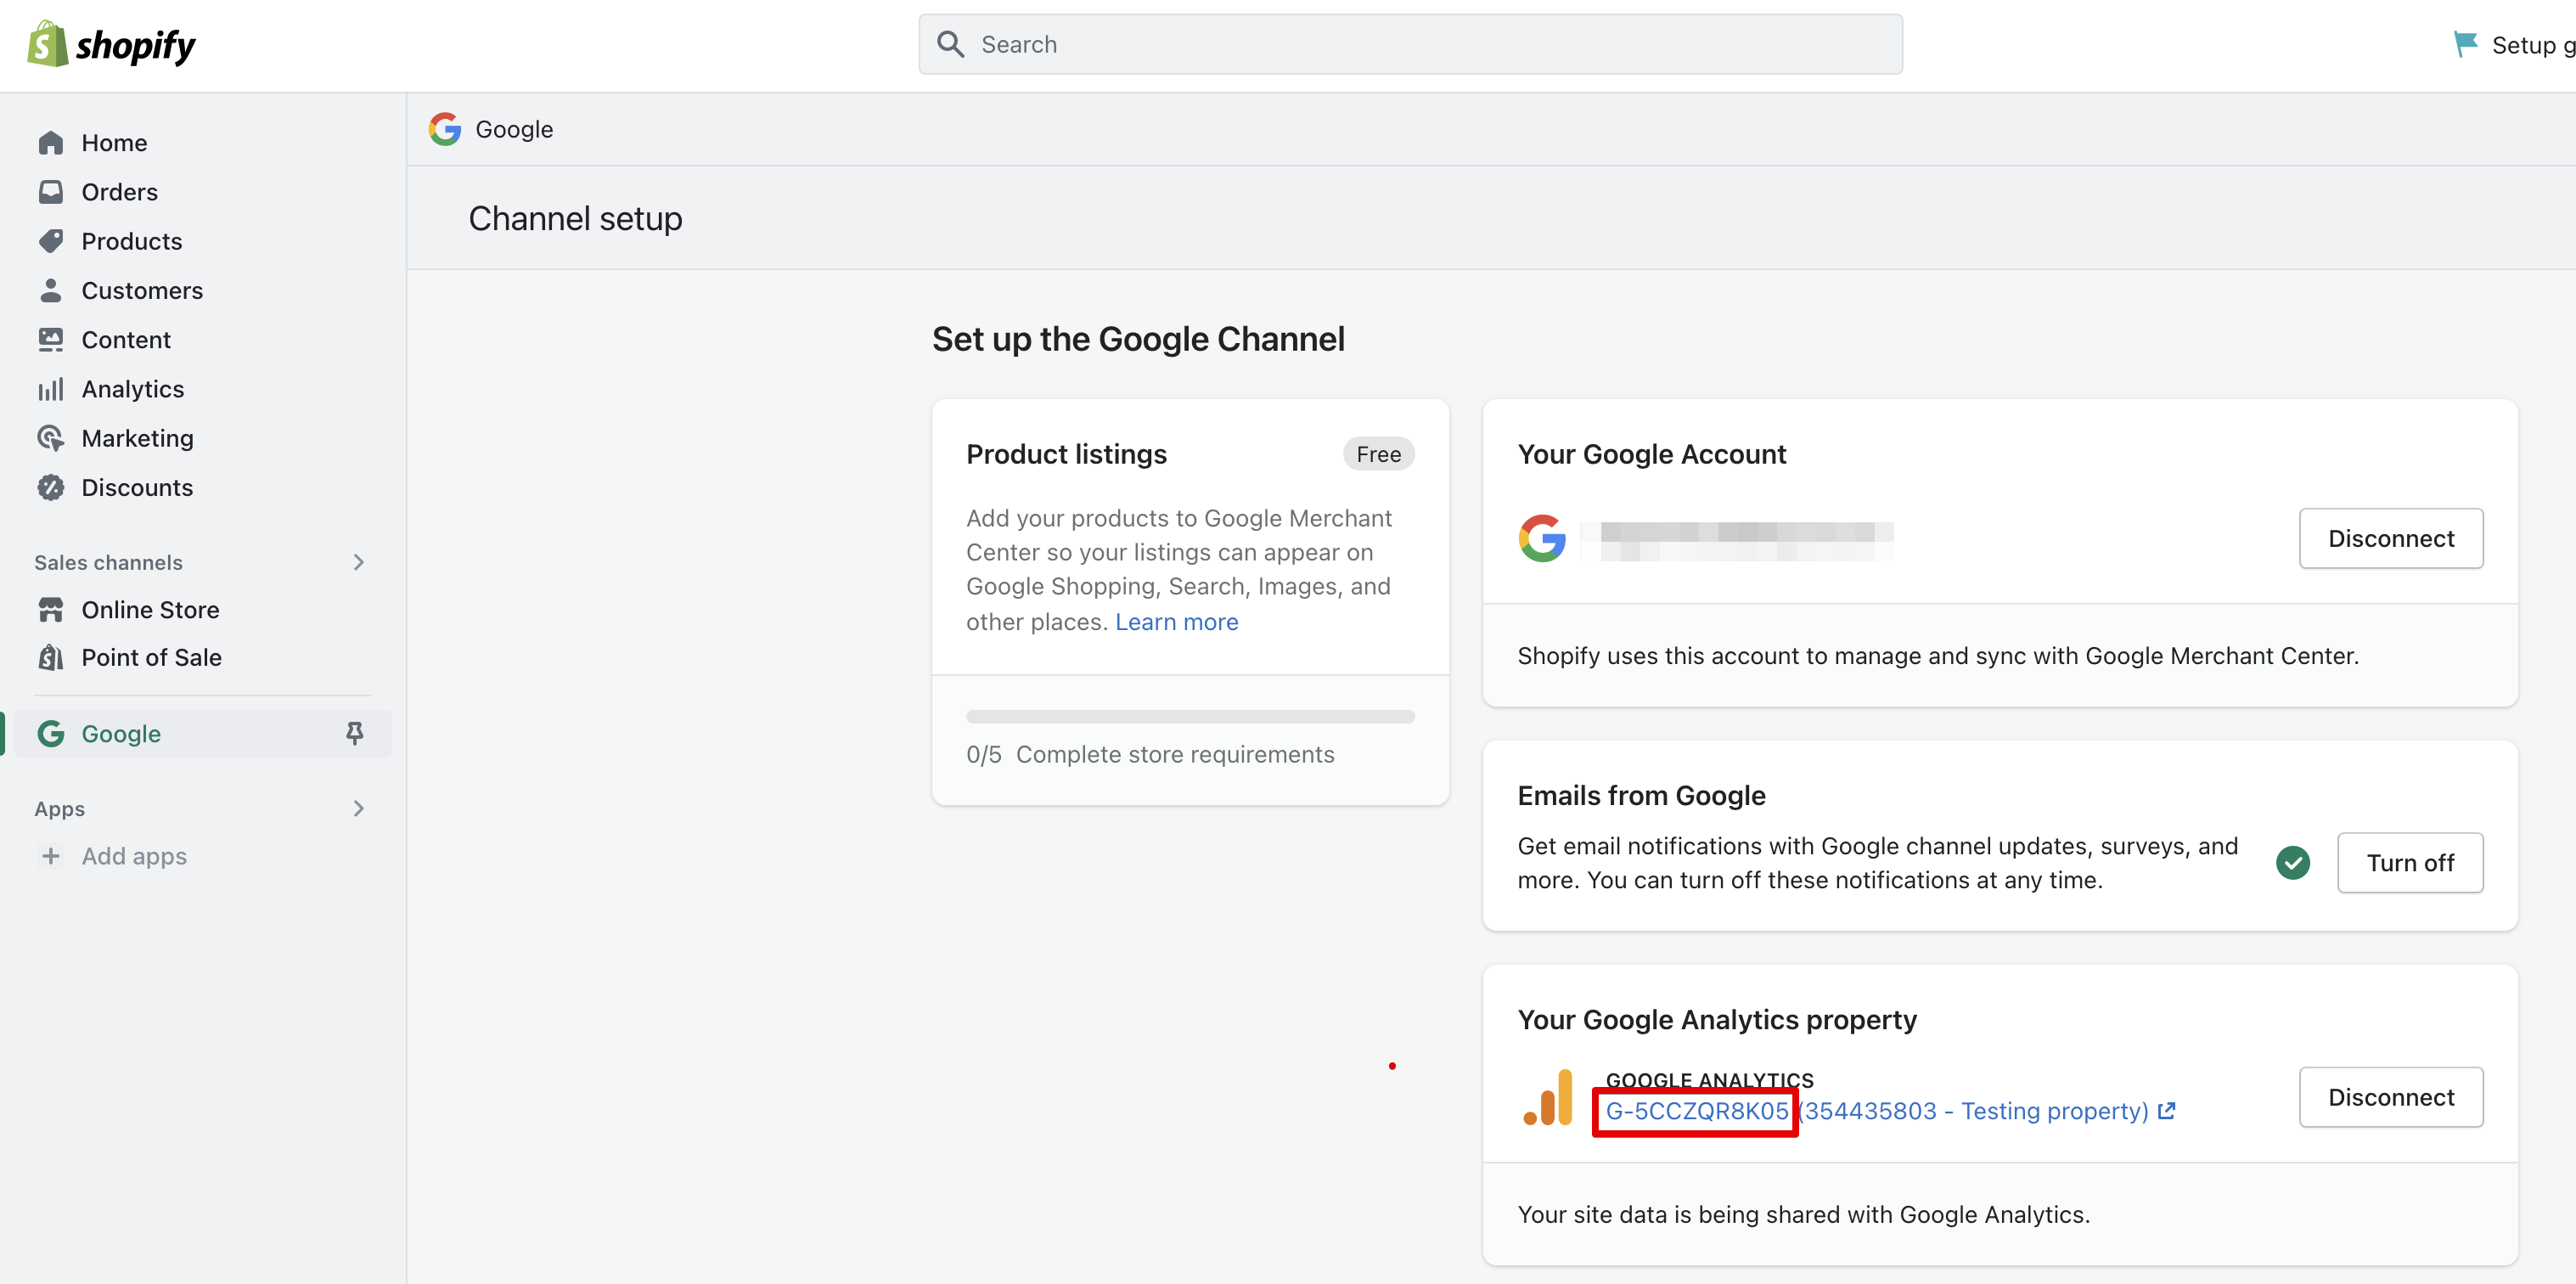The height and width of the screenshot is (1284, 2576).
Task: Click the Marketing target icon
Action: click(x=51, y=437)
